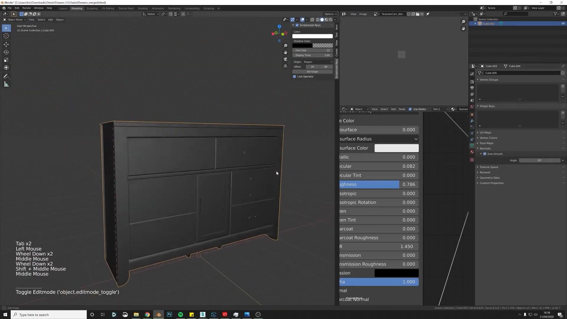Select the Cursor tool in viewport toolbar
Image resolution: width=567 pixels, height=319 pixels.
pos(6,36)
